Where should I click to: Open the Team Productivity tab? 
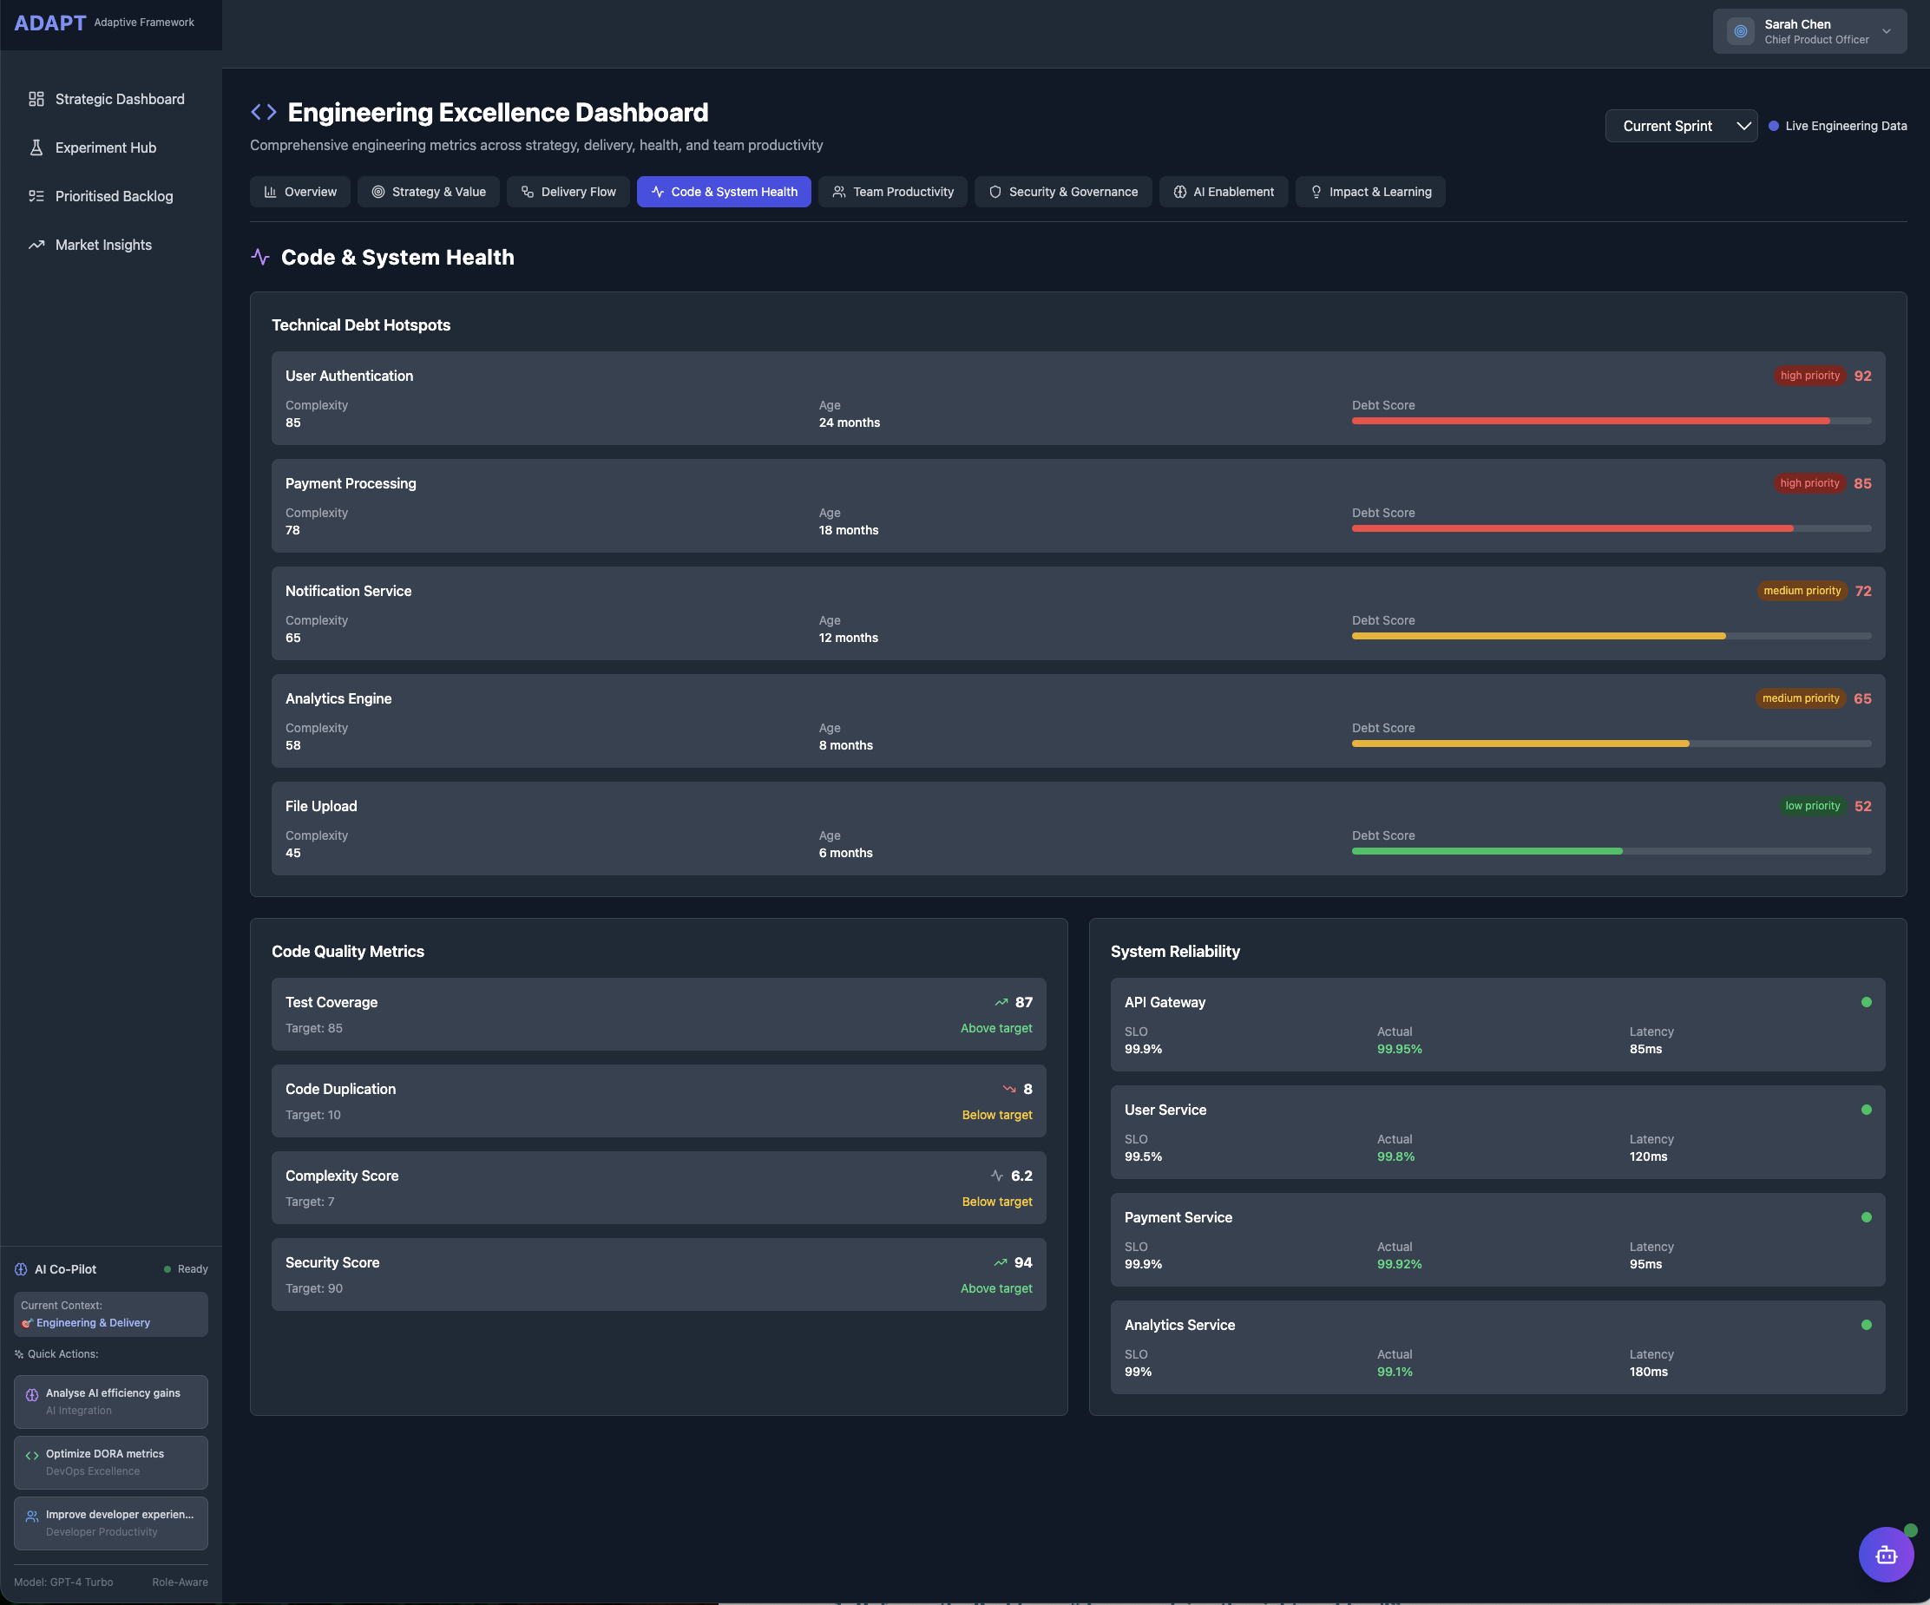892,192
